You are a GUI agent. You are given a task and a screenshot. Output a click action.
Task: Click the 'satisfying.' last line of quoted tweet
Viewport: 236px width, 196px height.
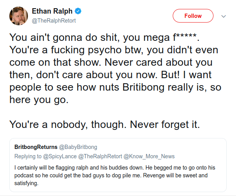click(26, 183)
